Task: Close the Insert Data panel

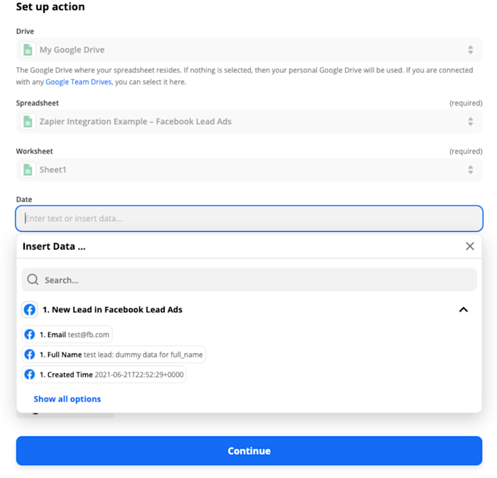Action: [470, 246]
